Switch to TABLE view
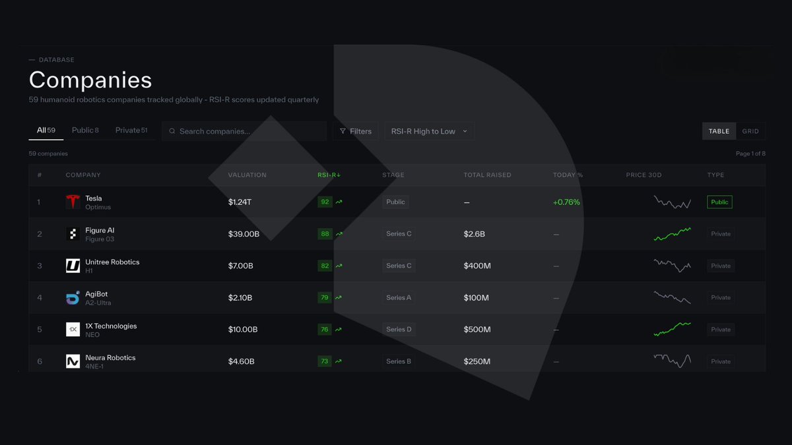This screenshot has width=792, height=445. pyautogui.click(x=719, y=131)
